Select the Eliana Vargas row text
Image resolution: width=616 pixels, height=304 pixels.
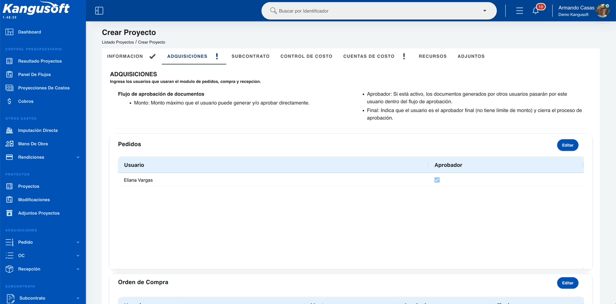tap(138, 180)
